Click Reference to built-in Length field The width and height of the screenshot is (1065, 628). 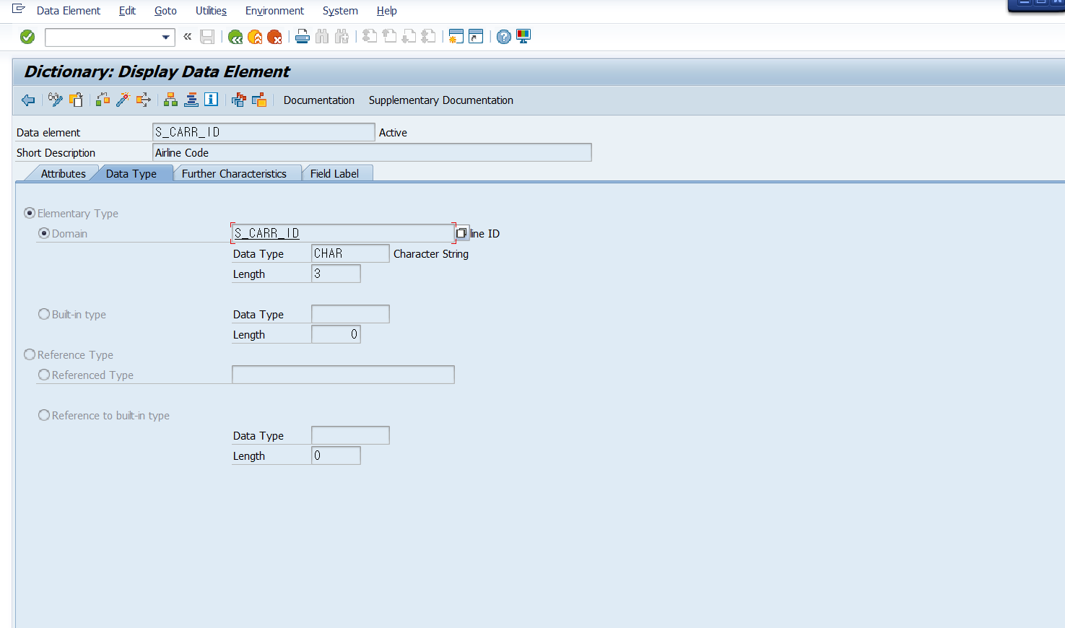tap(336, 455)
